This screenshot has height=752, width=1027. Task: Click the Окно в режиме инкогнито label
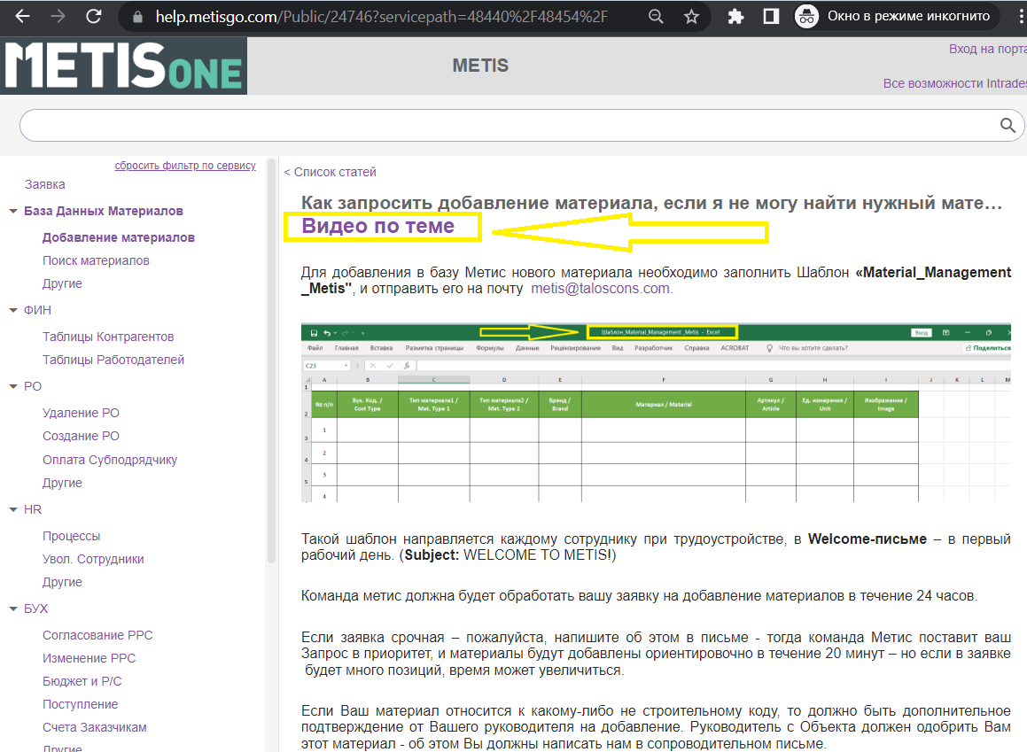click(908, 16)
